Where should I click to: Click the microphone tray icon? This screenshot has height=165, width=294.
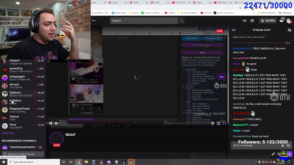pos(260,162)
